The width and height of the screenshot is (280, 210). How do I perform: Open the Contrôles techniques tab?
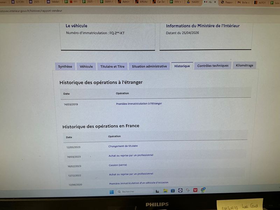(x=213, y=65)
